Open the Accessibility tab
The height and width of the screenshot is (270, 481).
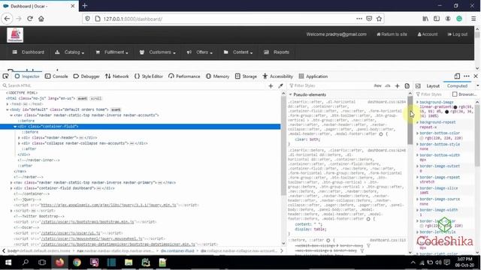pos(277,76)
